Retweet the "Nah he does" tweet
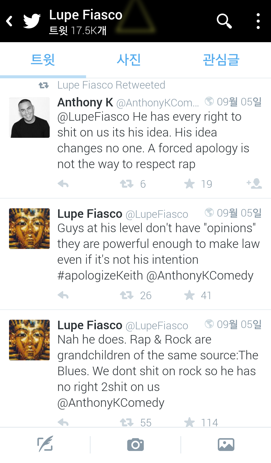 (127, 422)
